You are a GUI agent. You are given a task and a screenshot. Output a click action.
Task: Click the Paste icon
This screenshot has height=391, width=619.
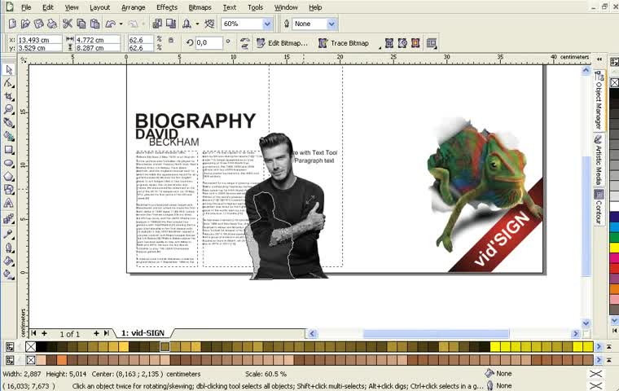pos(94,24)
